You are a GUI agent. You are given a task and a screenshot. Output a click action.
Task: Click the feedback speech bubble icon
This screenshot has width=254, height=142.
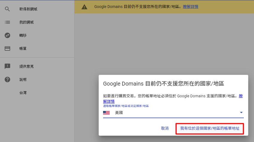coord(7,66)
